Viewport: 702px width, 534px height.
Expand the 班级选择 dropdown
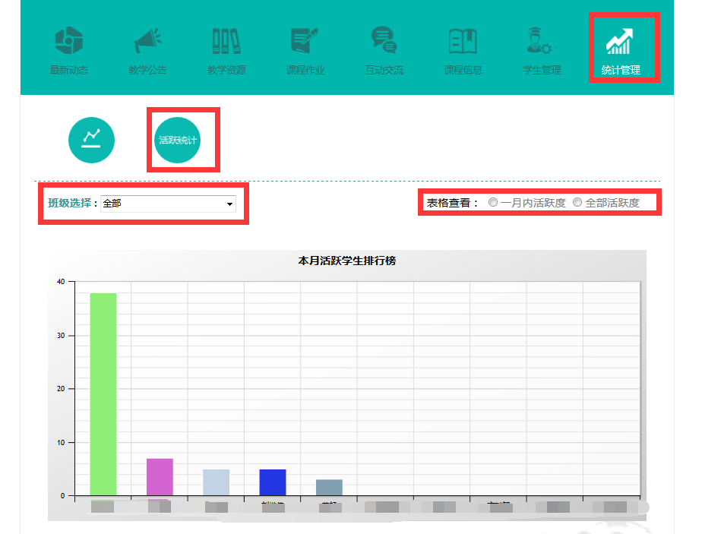167,204
